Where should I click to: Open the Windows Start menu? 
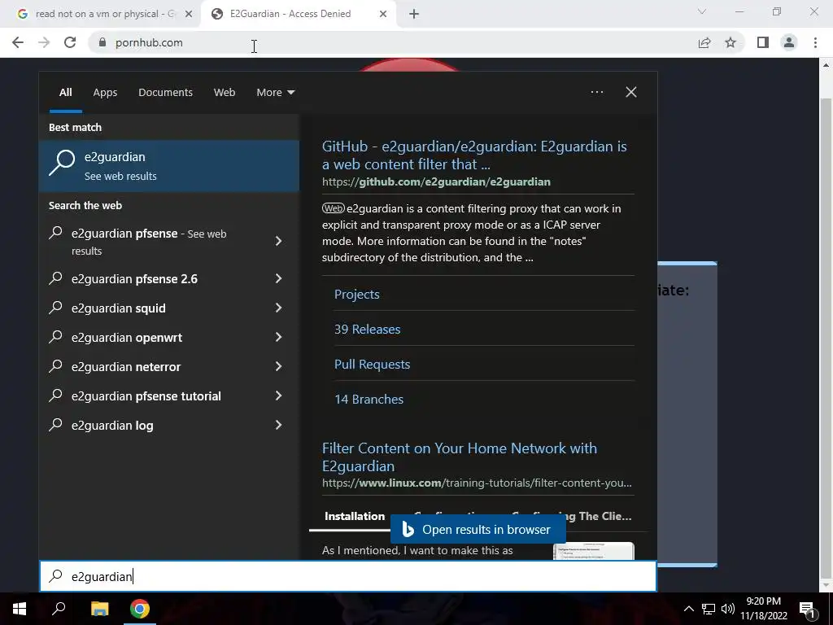click(20, 609)
